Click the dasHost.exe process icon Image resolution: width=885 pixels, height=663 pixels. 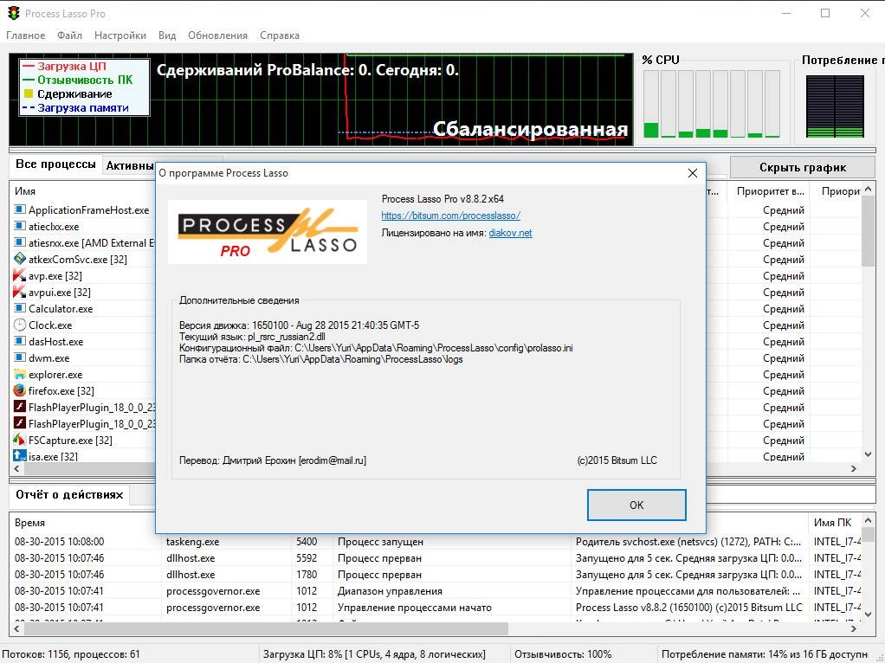pyautogui.click(x=20, y=341)
